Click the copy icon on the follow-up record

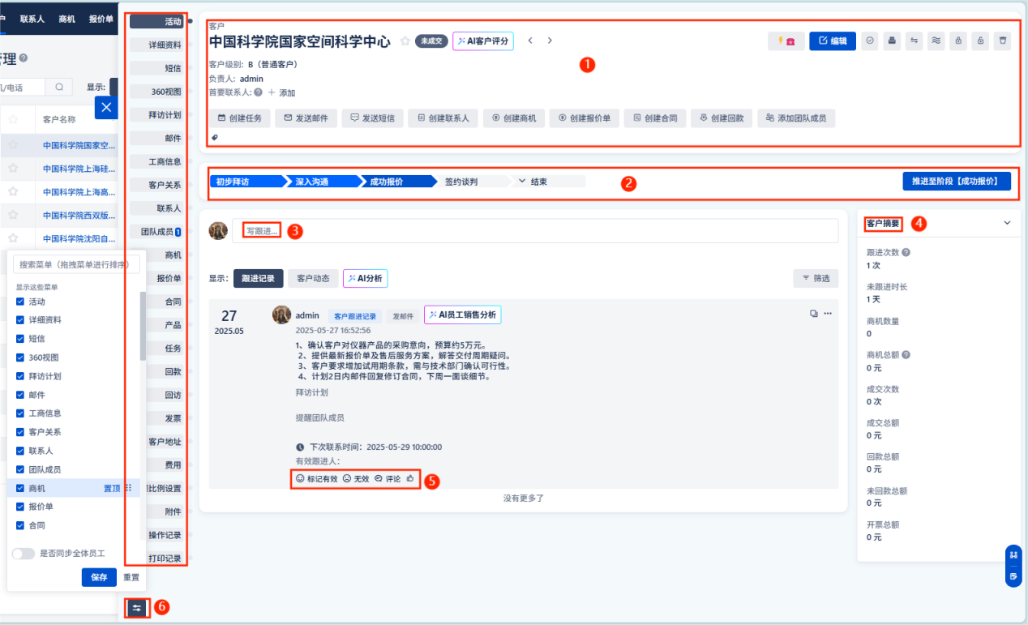[814, 314]
